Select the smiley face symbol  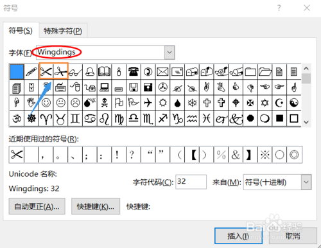click(x=46, y=103)
